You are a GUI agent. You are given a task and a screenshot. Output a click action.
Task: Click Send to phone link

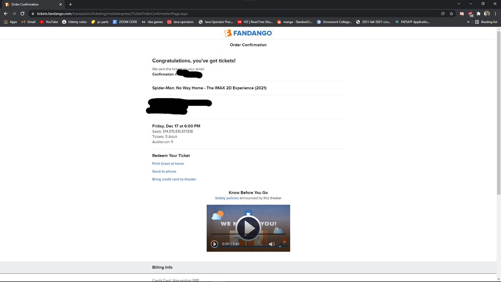[x=164, y=172]
